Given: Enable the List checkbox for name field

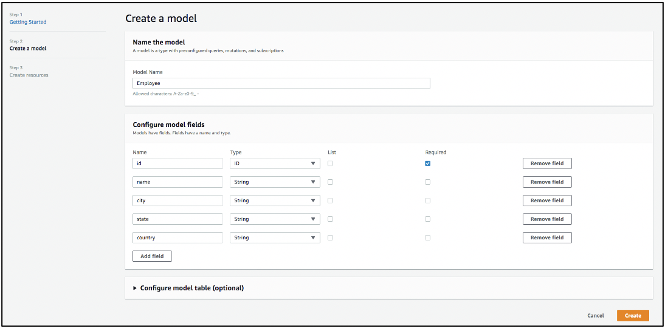Looking at the screenshot, I should tap(330, 182).
